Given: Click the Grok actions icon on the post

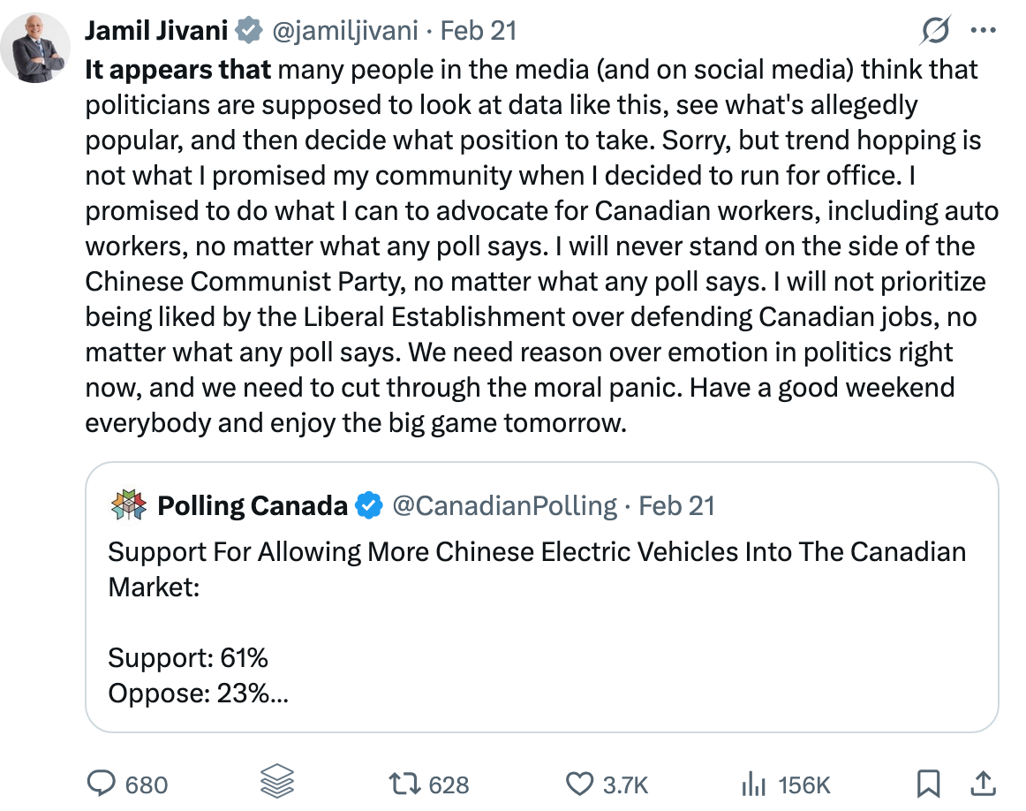Looking at the screenshot, I should tap(935, 30).
